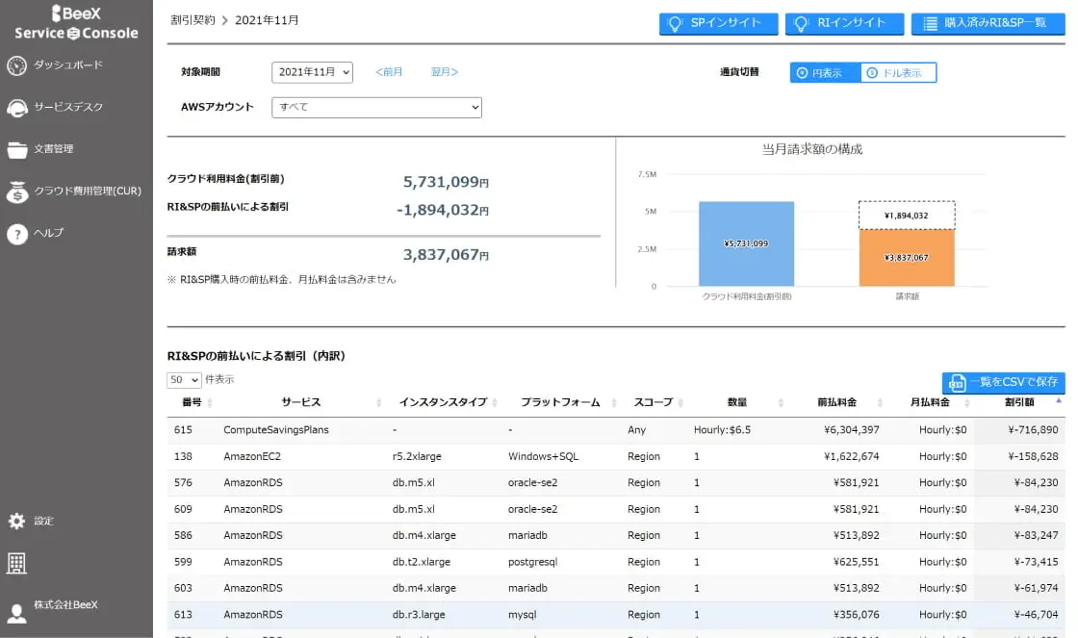Click the cloud cost money bag icon
This screenshot has height=638, width=1078.
17,191
